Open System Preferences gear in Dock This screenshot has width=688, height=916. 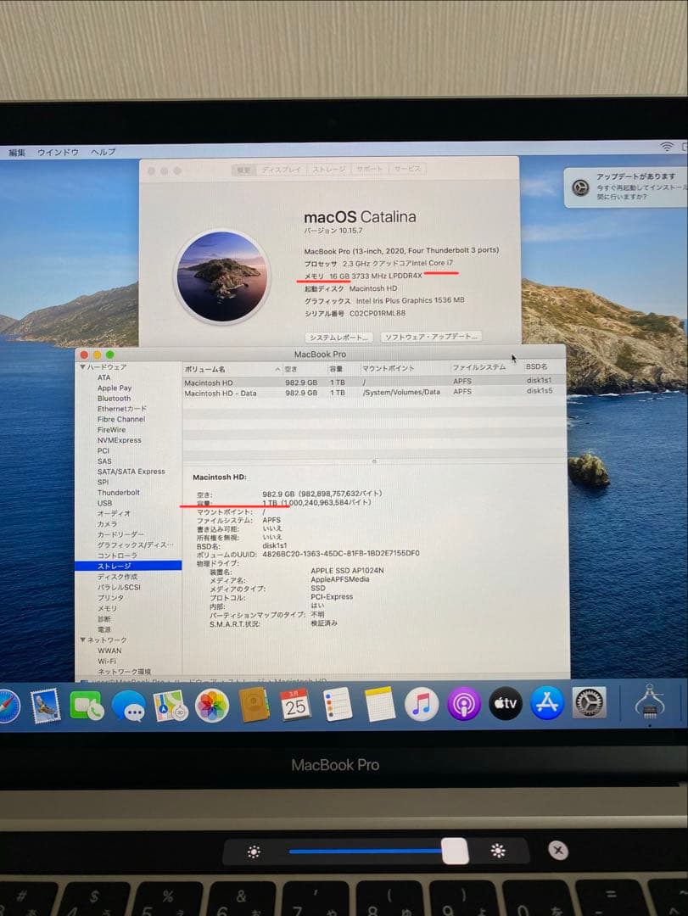pos(589,702)
